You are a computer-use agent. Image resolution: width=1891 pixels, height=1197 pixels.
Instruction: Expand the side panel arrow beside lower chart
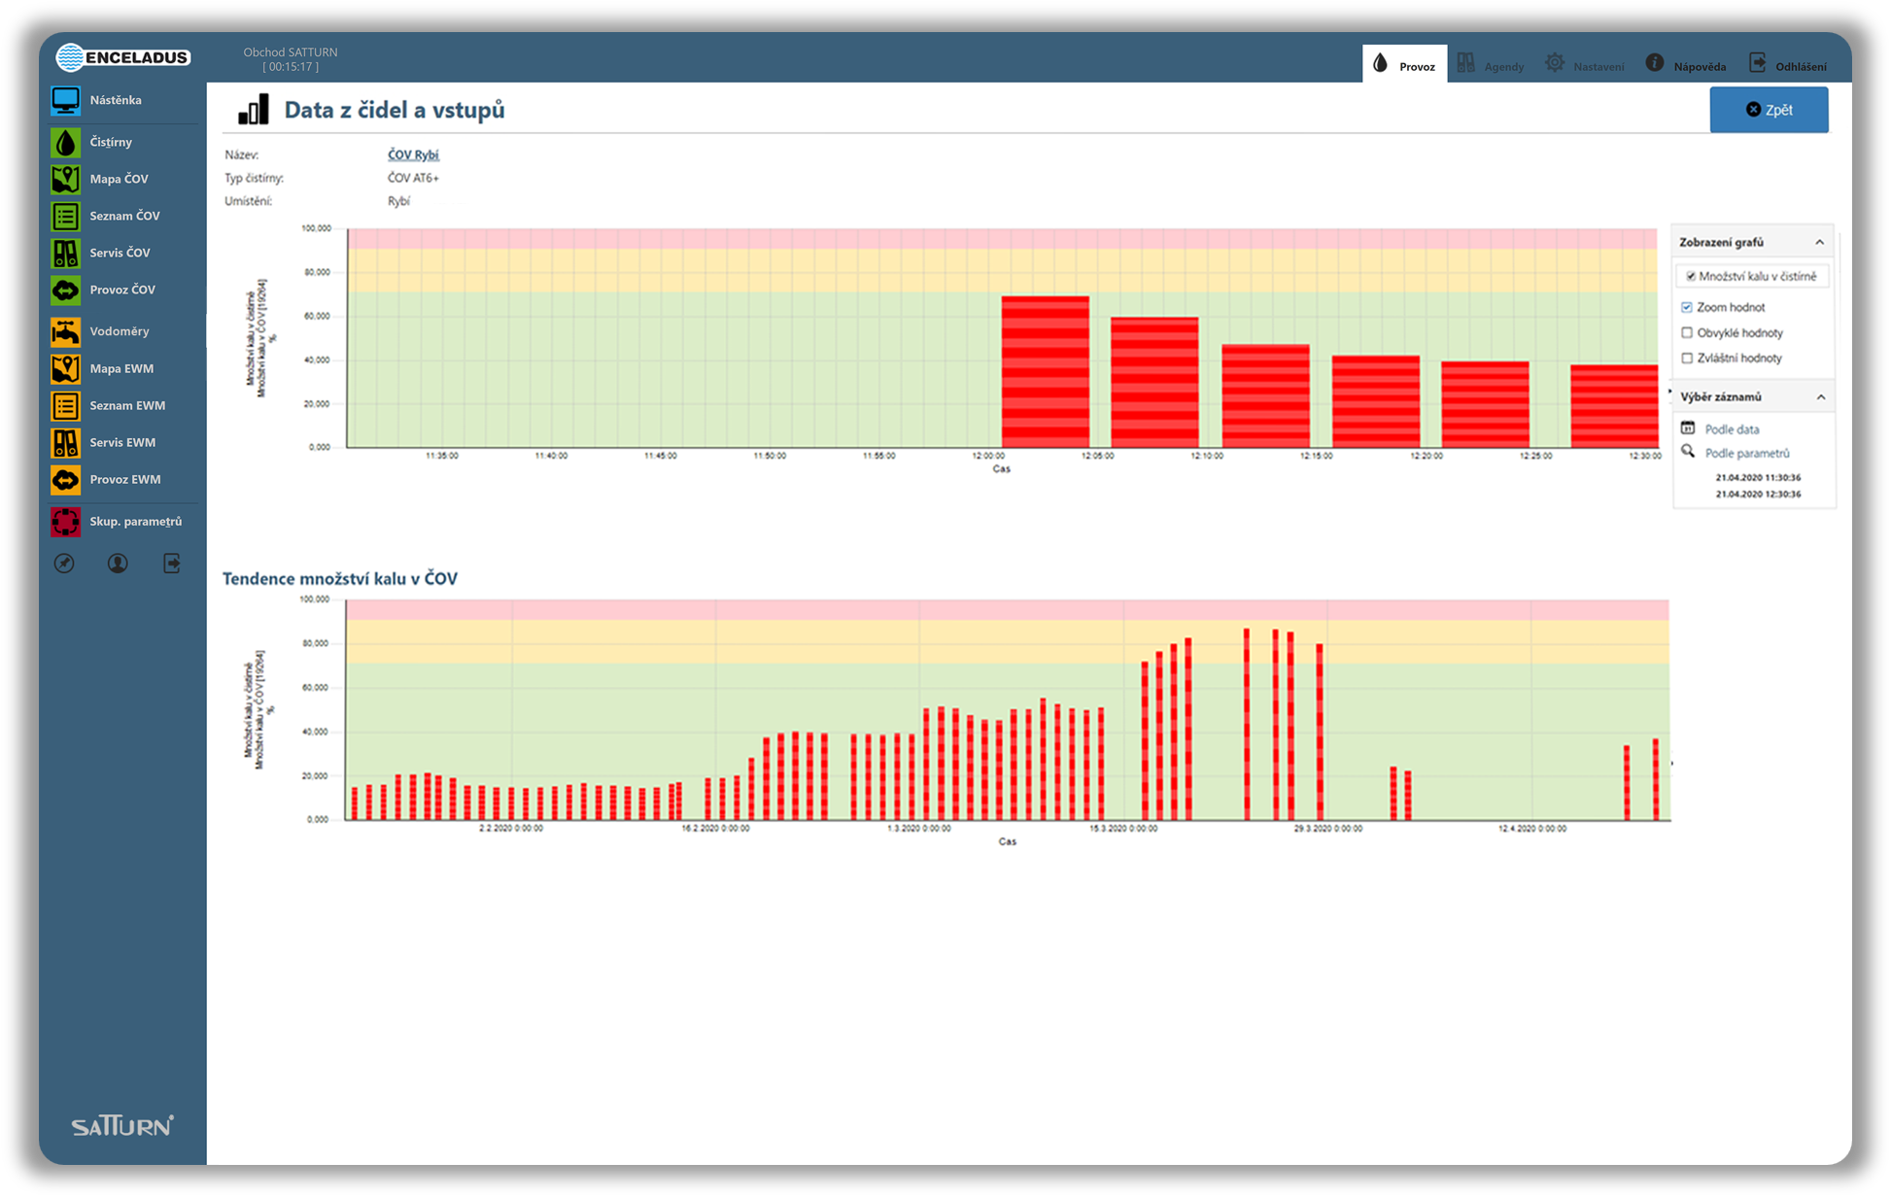point(1671,764)
